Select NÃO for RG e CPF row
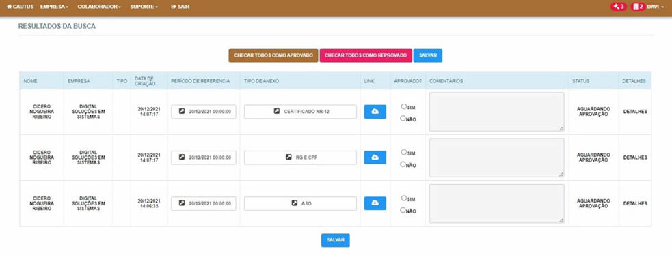 pos(403,164)
